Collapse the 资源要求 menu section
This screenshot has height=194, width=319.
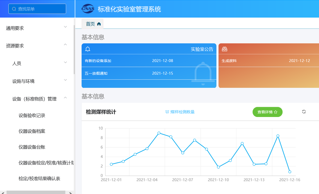[37, 46]
